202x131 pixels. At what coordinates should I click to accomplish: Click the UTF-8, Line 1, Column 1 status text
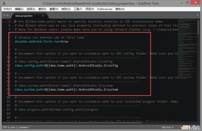click(16, 127)
